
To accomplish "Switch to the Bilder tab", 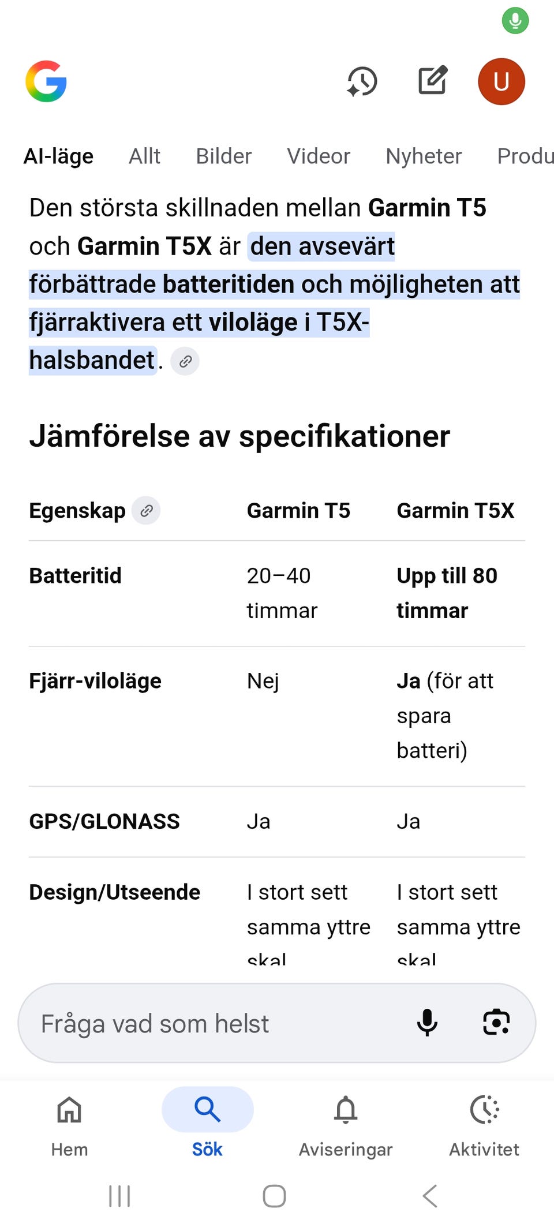I will pyautogui.click(x=224, y=156).
